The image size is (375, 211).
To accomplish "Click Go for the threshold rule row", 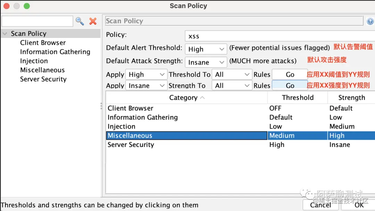I will click(290, 74).
